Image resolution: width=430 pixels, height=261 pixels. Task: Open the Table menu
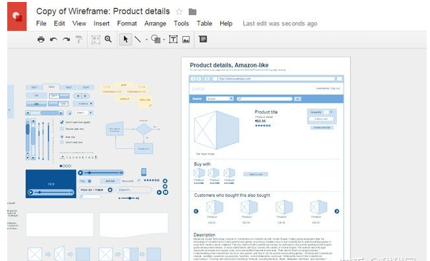pyautogui.click(x=205, y=24)
